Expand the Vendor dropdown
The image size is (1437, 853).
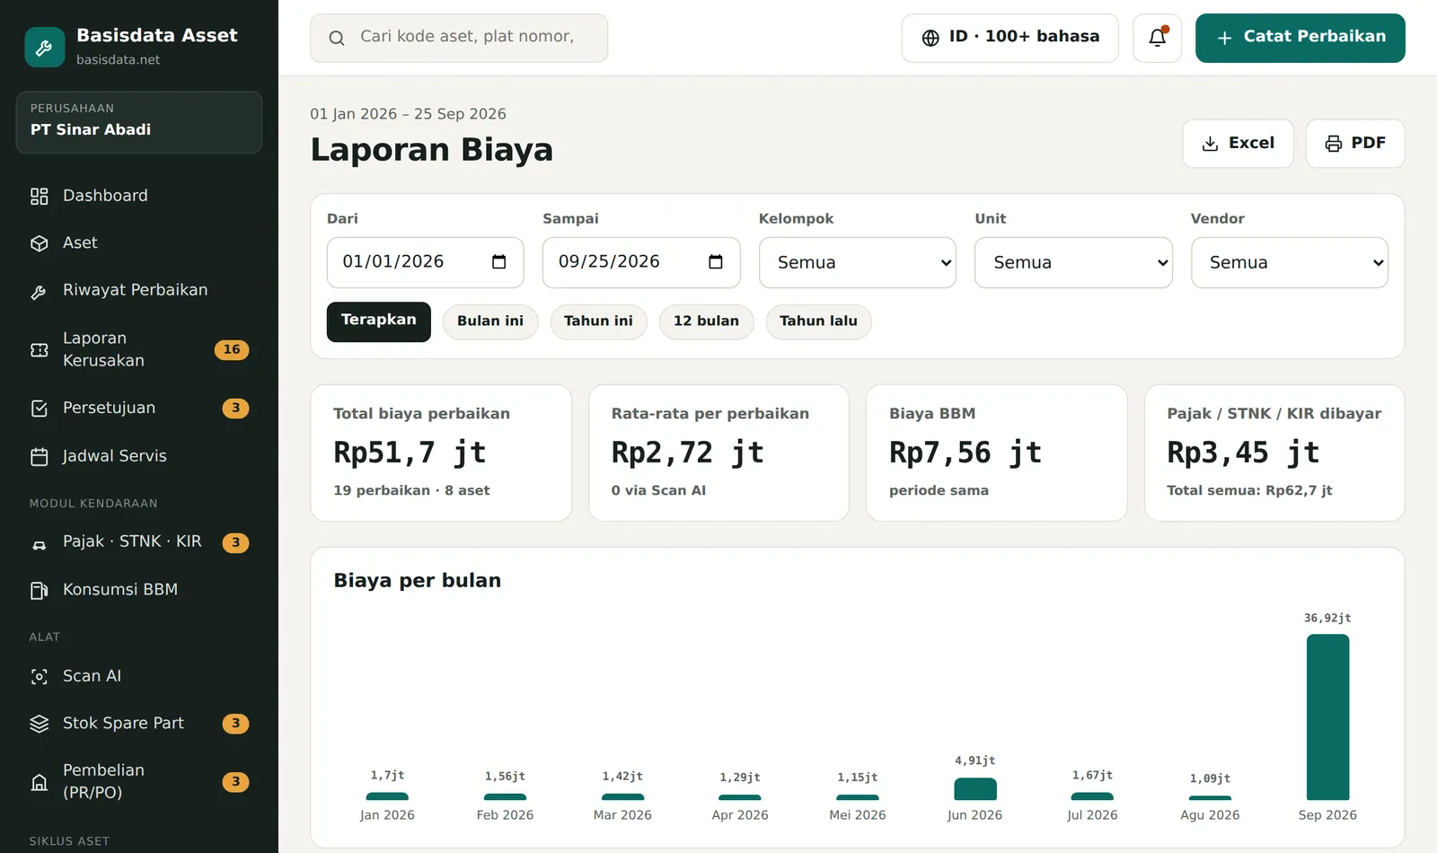pos(1289,262)
